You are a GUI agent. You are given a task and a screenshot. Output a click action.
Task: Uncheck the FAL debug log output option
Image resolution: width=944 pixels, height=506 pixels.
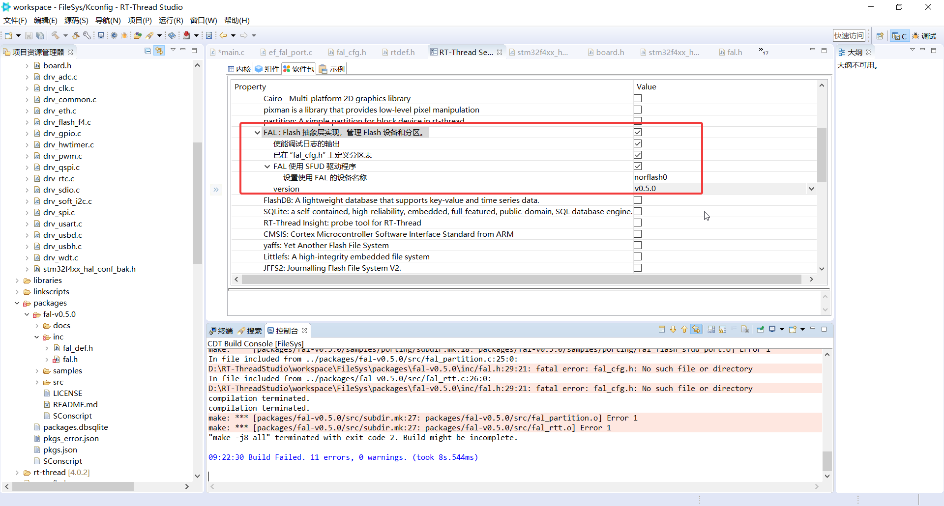pos(638,143)
